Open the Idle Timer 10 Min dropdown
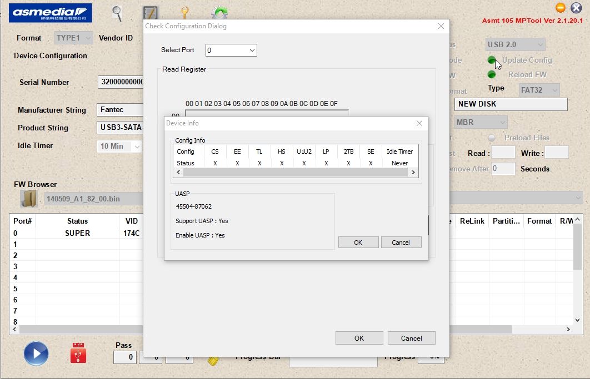The width and height of the screenshot is (590, 379). point(119,146)
